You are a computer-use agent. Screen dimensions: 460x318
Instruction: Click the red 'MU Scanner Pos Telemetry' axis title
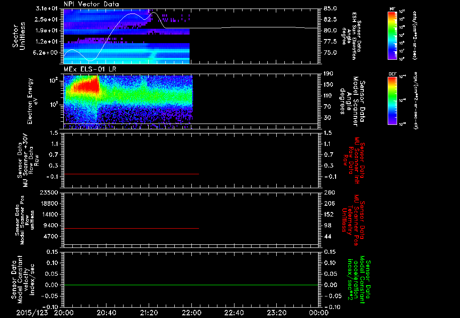click(354, 220)
